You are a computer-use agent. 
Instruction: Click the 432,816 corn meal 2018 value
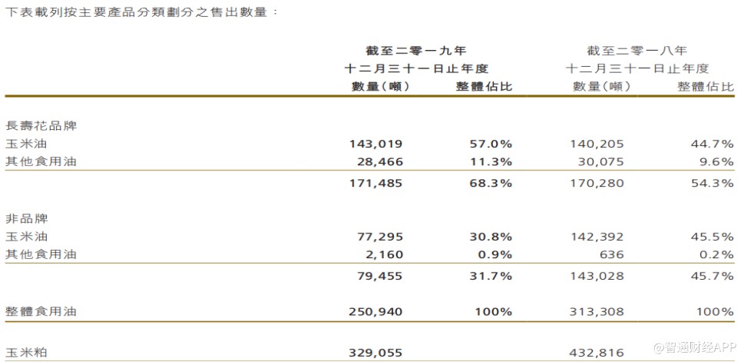(597, 353)
